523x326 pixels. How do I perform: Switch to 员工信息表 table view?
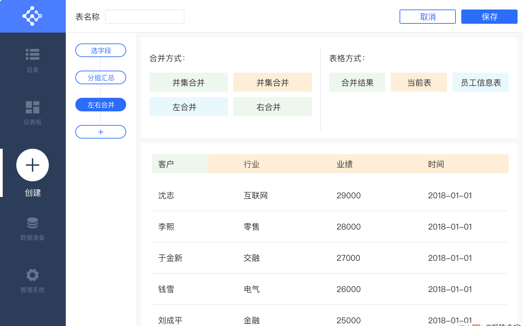point(481,82)
